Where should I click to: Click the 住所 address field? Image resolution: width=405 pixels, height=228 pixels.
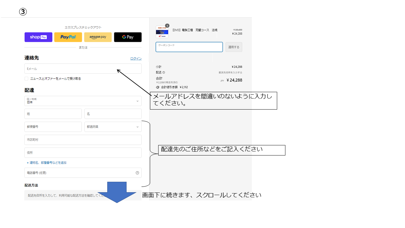click(83, 153)
